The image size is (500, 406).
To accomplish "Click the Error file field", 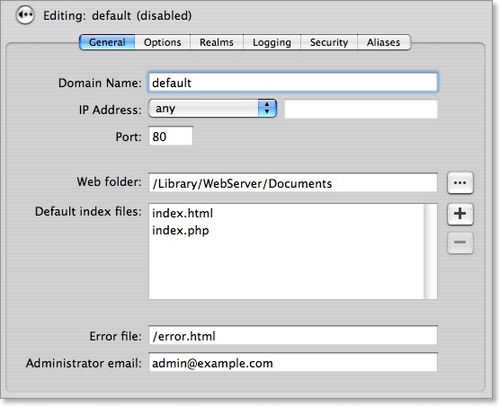I will point(293,335).
